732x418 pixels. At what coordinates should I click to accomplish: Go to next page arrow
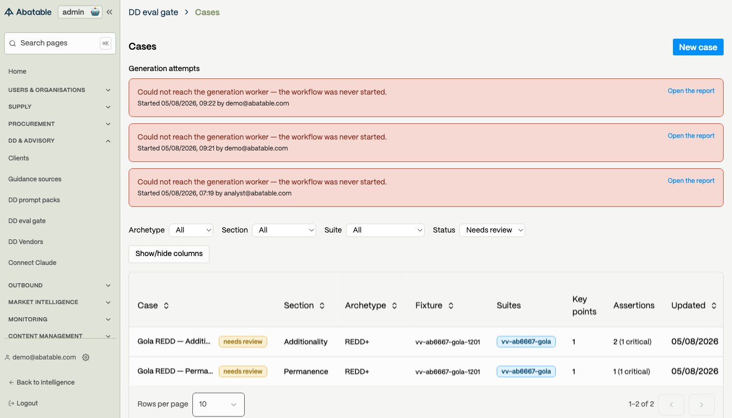[702, 404]
